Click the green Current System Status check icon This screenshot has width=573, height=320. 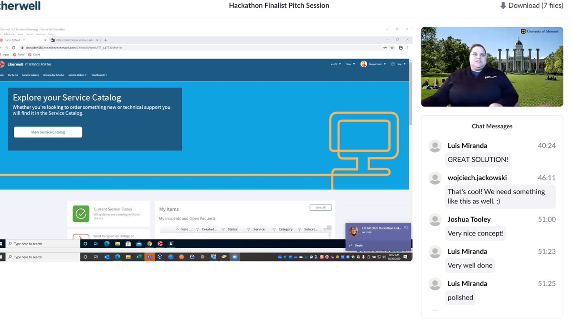point(81,214)
